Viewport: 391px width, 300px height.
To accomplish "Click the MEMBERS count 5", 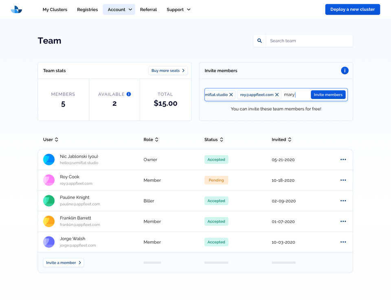I will coord(63,104).
